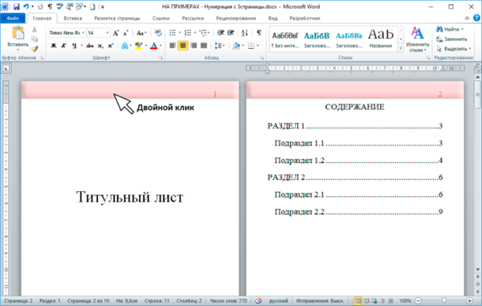This screenshot has width=482, height=306.
Task: Apply strikethrough formatting
Action: [90, 46]
